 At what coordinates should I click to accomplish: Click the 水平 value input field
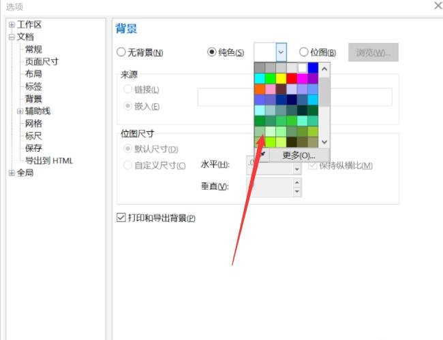coord(270,166)
